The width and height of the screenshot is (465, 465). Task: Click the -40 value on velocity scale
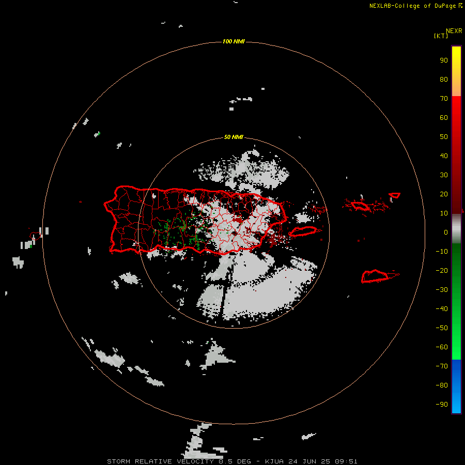coord(442,309)
